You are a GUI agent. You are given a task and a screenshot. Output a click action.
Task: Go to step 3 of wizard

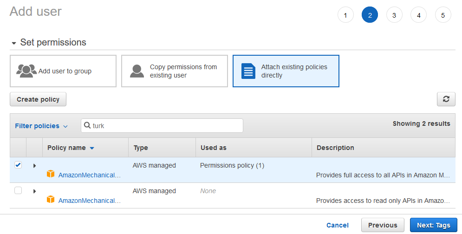pyautogui.click(x=394, y=15)
